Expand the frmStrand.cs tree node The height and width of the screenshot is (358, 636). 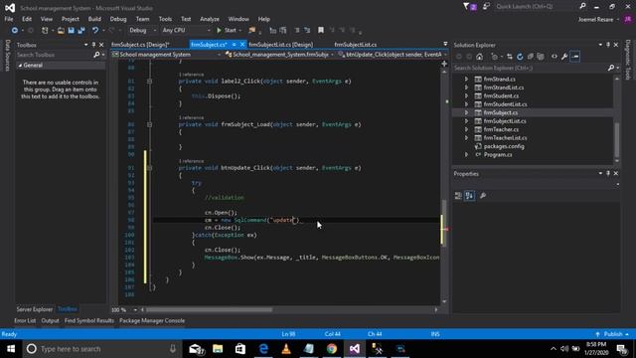pos(466,80)
